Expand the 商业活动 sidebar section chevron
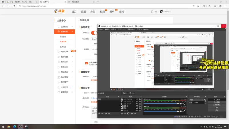Image resolution: width=229 pixels, height=129 pixels. 72,72
